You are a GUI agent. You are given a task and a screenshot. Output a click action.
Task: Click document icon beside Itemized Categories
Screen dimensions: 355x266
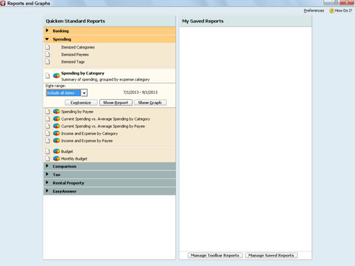47,47
